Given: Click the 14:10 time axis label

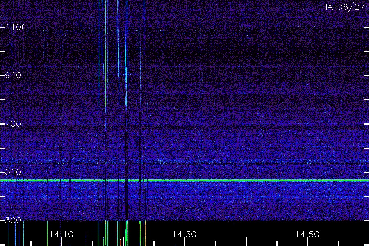Looking at the screenshot, I should pyautogui.click(x=61, y=235).
